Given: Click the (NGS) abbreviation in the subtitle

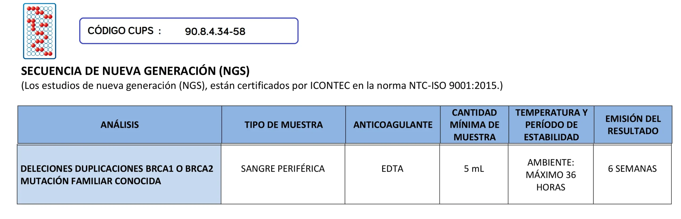Looking at the screenshot, I should tap(193, 86).
